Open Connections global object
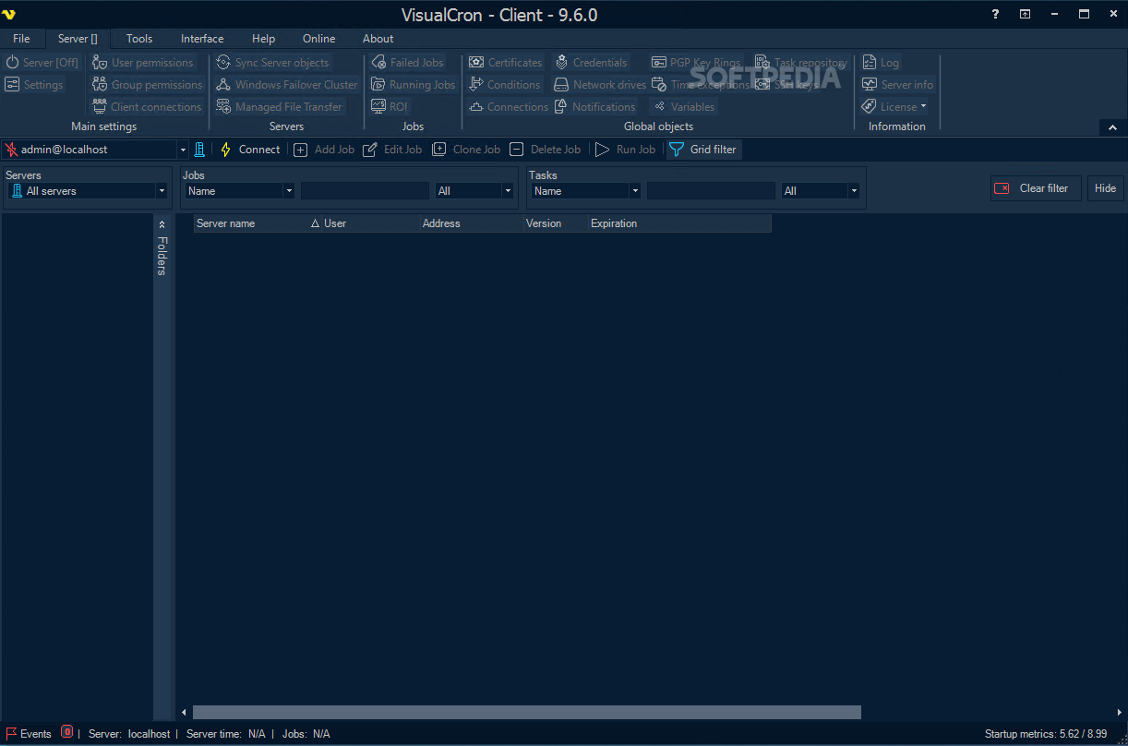This screenshot has width=1128, height=746. click(x=509, y=107)
